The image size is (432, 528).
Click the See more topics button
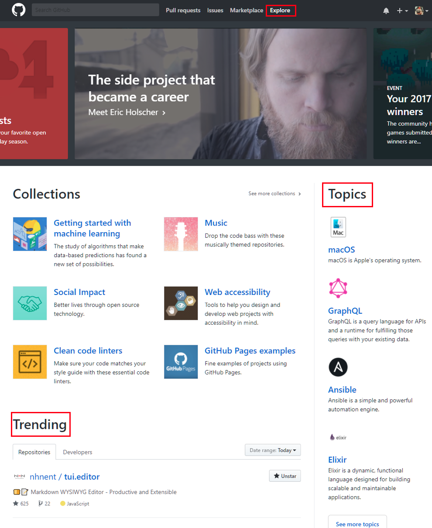pyautogui.click(x=357, y=524)
